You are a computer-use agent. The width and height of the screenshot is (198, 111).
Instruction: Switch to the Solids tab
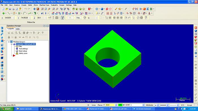click(x=18, y=29)
